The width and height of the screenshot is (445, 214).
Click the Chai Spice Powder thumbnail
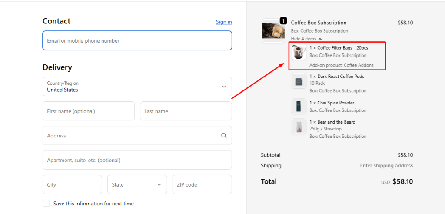pos(299,106)
